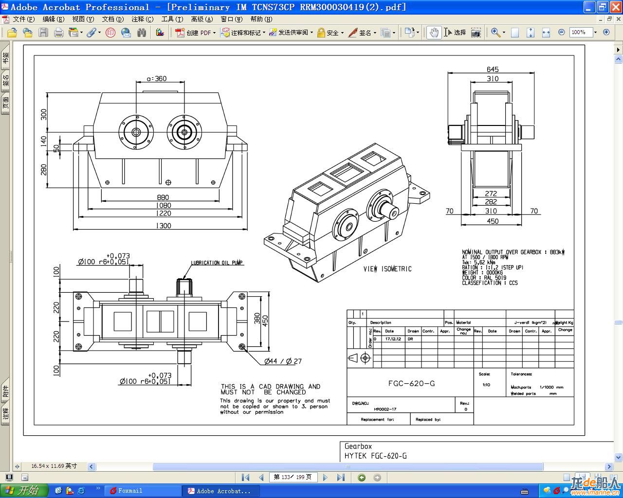Click Internet Explorer quick launch icon
This screenshot has width=623, height=498.
pyautogui.click(x=81, y=491)
